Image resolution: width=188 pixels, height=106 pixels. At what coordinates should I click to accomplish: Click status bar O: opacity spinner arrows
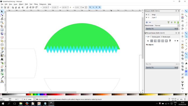(22, 99)
